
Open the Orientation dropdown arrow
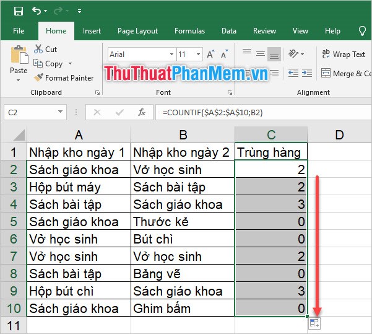point(302,54)
